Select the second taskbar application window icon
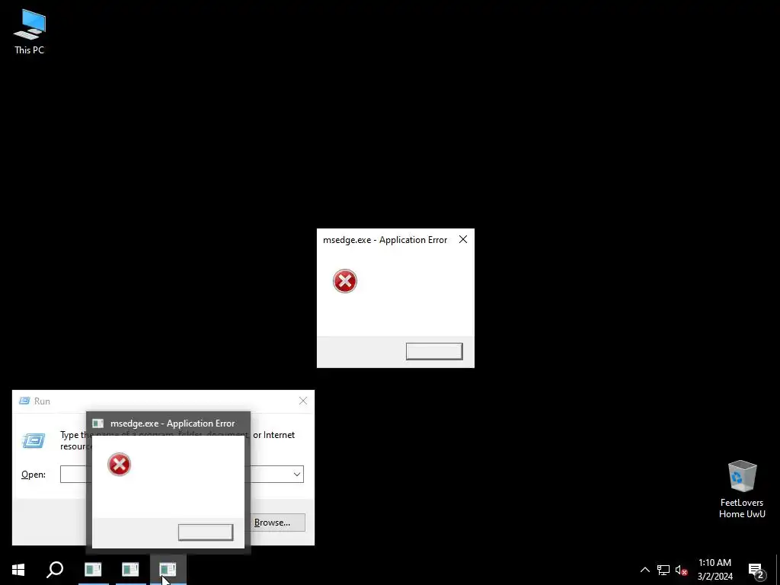The height and width of the screenshot is (585, 780). click(130, 570)
